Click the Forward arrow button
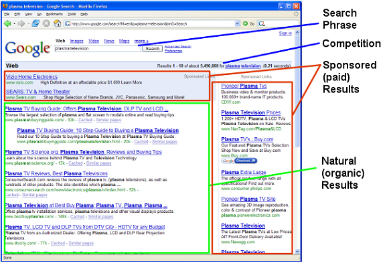385x263 pixels. 21,23
